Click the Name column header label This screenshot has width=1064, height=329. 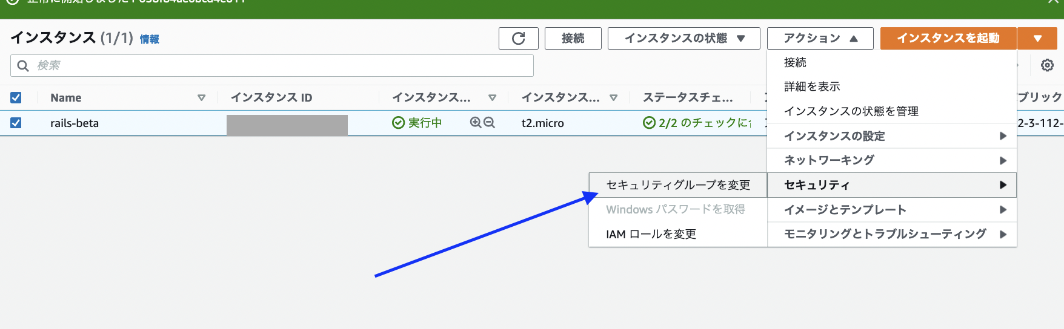pyautogui.click(x=66, y=97)
